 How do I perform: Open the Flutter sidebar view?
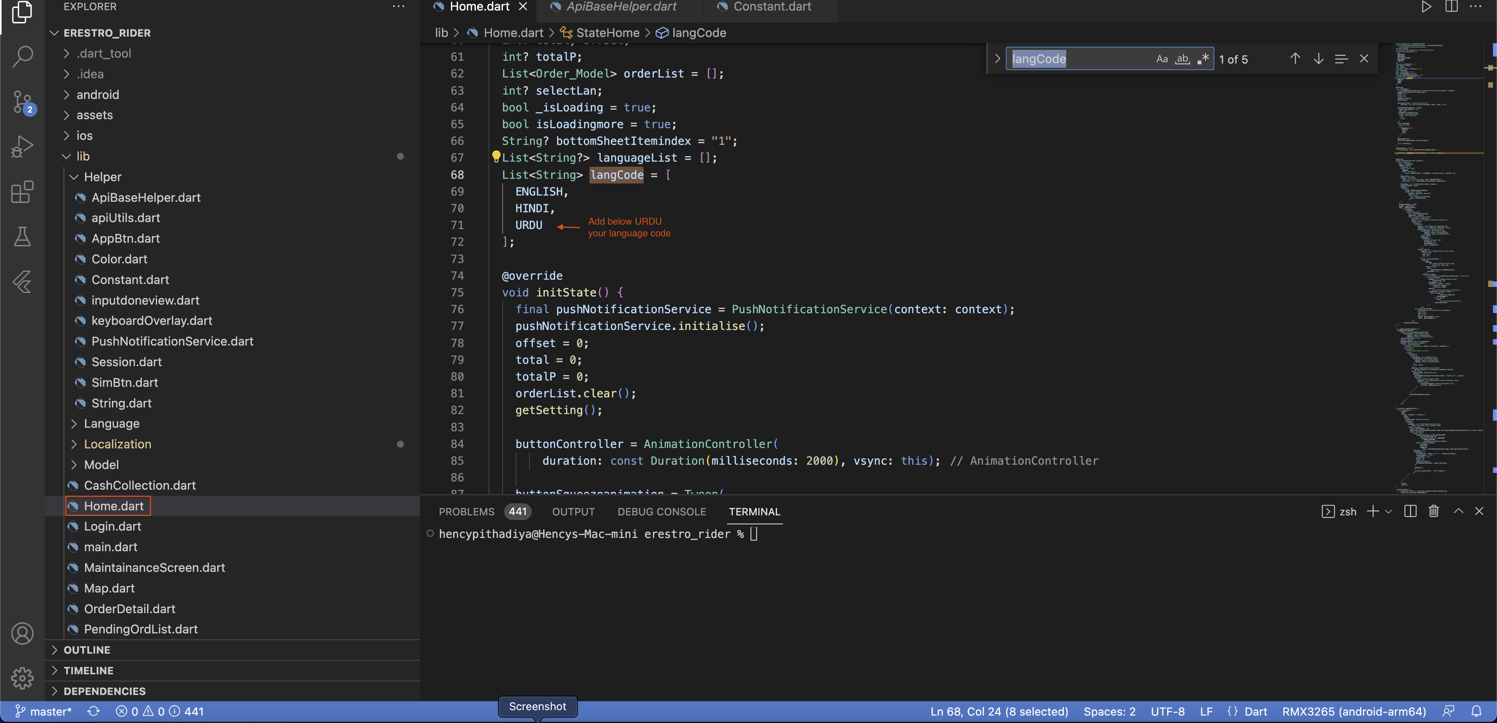22,282
